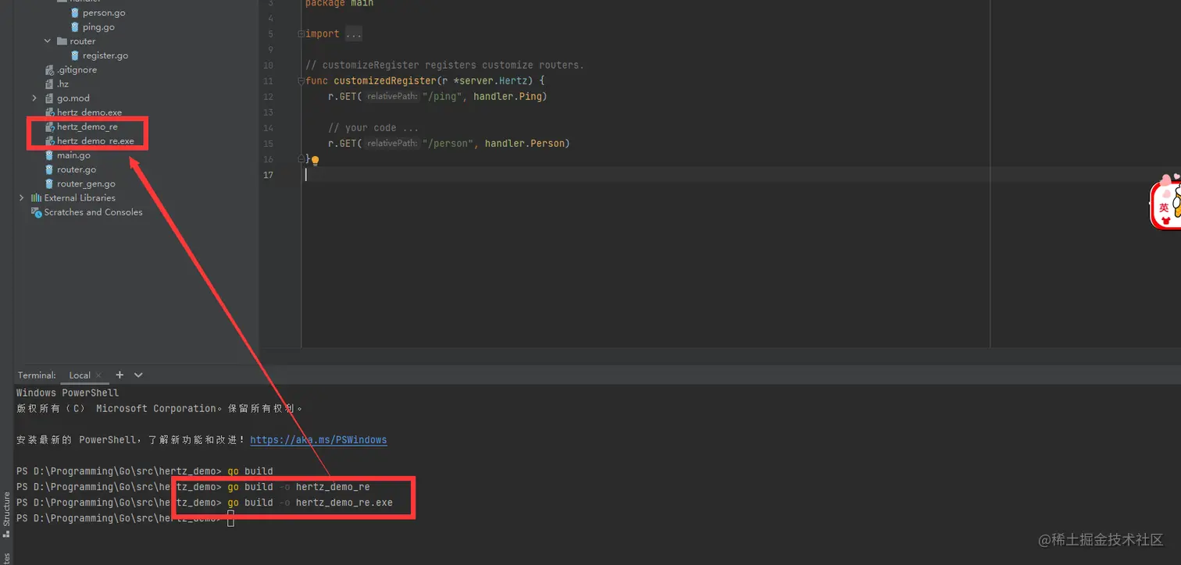Viewport: 1181px width, 565px height.
Task: Expand the External Libraries node arrow
Action: 22,198
